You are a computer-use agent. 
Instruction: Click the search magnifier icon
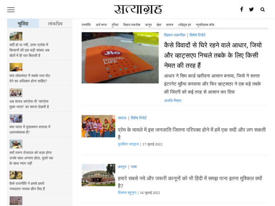pos(263,10)
